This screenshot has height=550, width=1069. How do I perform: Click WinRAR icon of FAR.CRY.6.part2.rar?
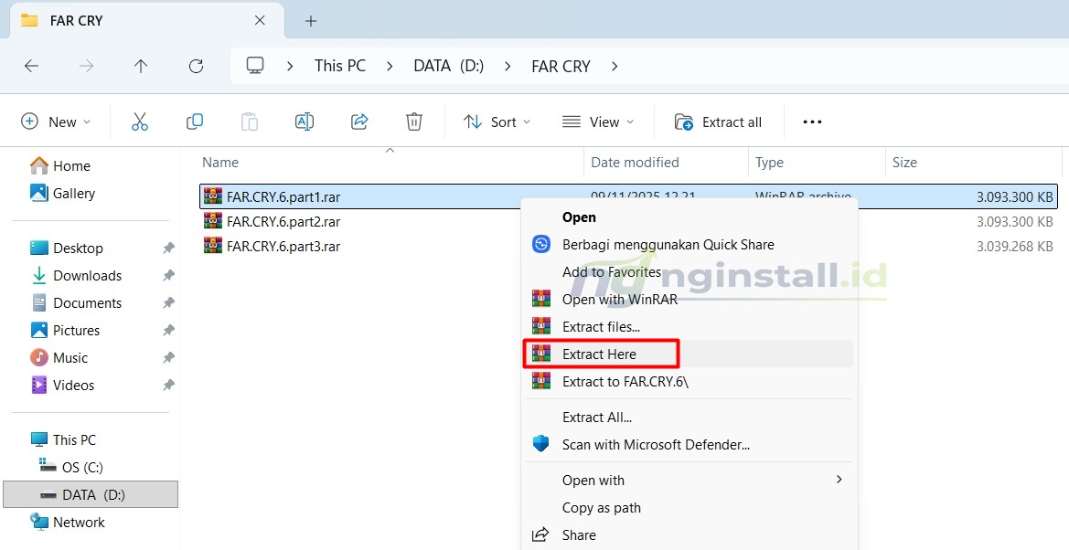213,221
